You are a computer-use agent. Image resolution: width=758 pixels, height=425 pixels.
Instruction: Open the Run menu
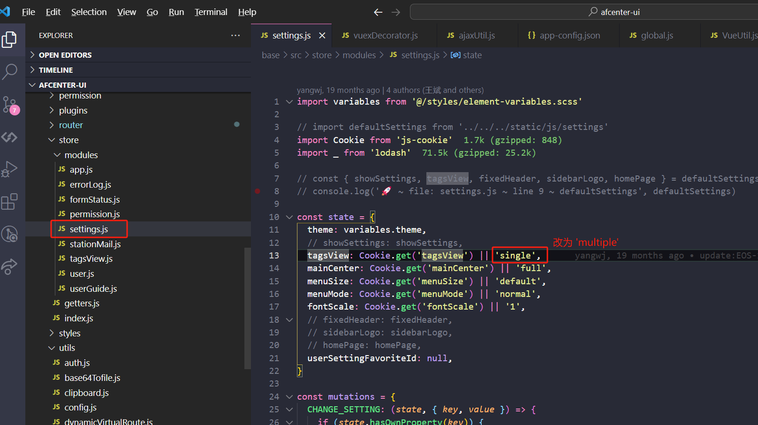coord(176,12)
